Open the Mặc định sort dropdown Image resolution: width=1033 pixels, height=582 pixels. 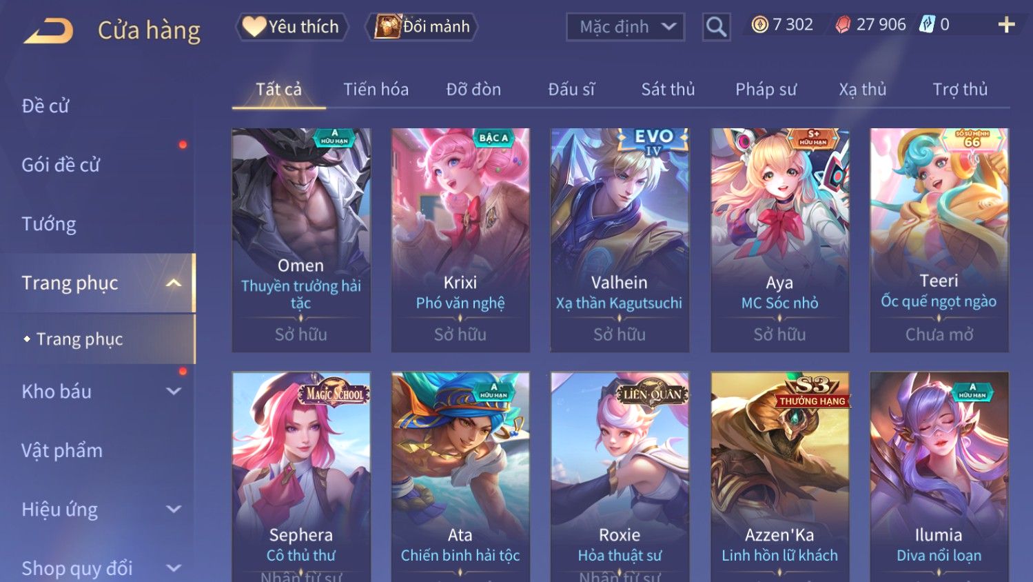(625, 27)
